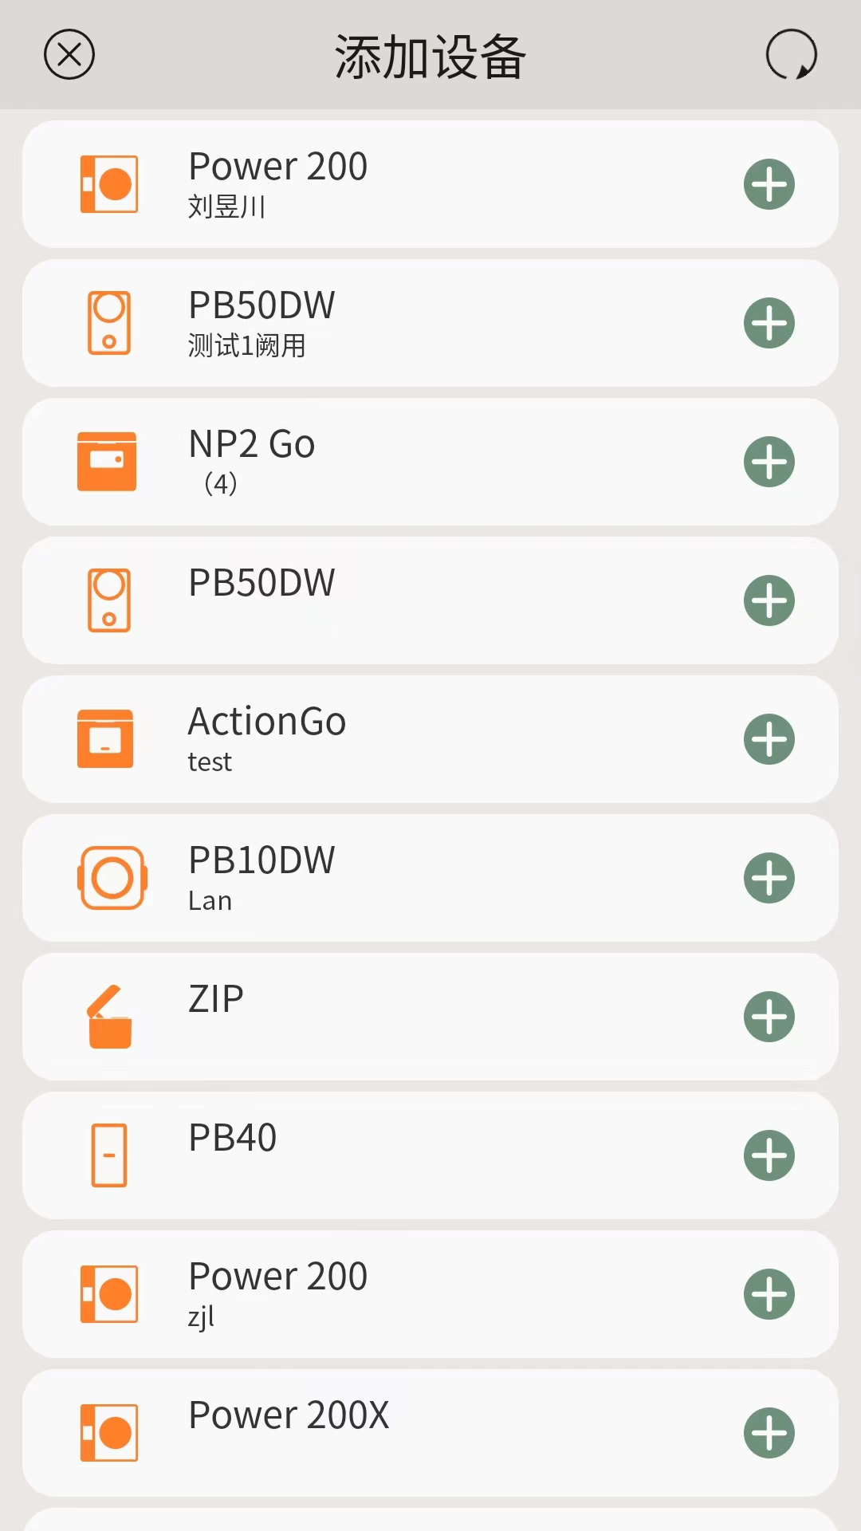
Task: Tap plus button beside ZIP
Action: click(769, 1017)
